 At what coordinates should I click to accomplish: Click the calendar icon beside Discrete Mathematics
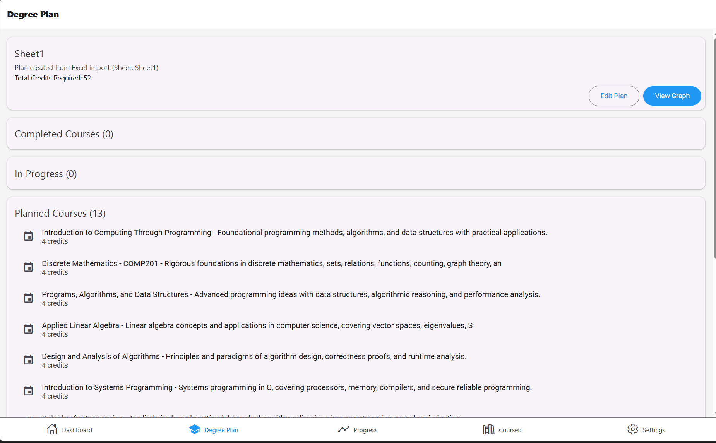28,267
